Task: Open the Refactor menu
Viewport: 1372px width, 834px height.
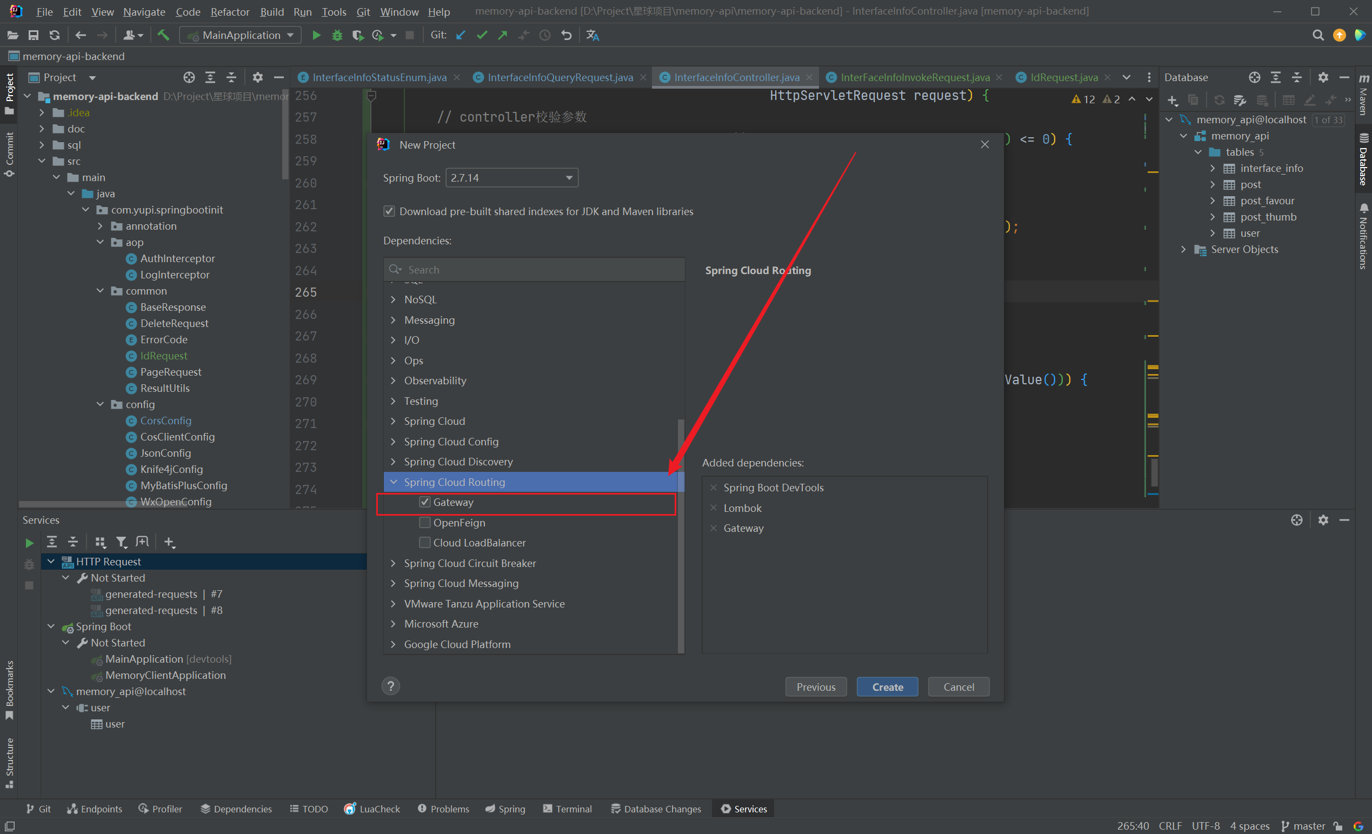Action: pos(230,12)
